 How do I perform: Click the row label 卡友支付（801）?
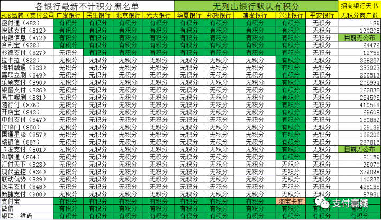27,149
